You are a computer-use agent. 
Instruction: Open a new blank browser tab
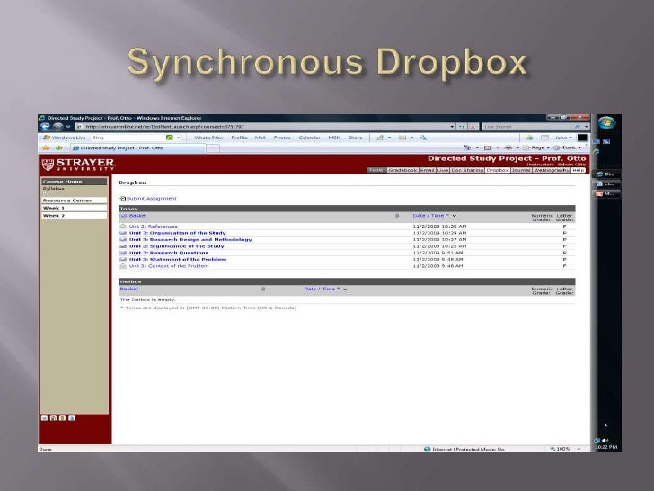[212, 148]
